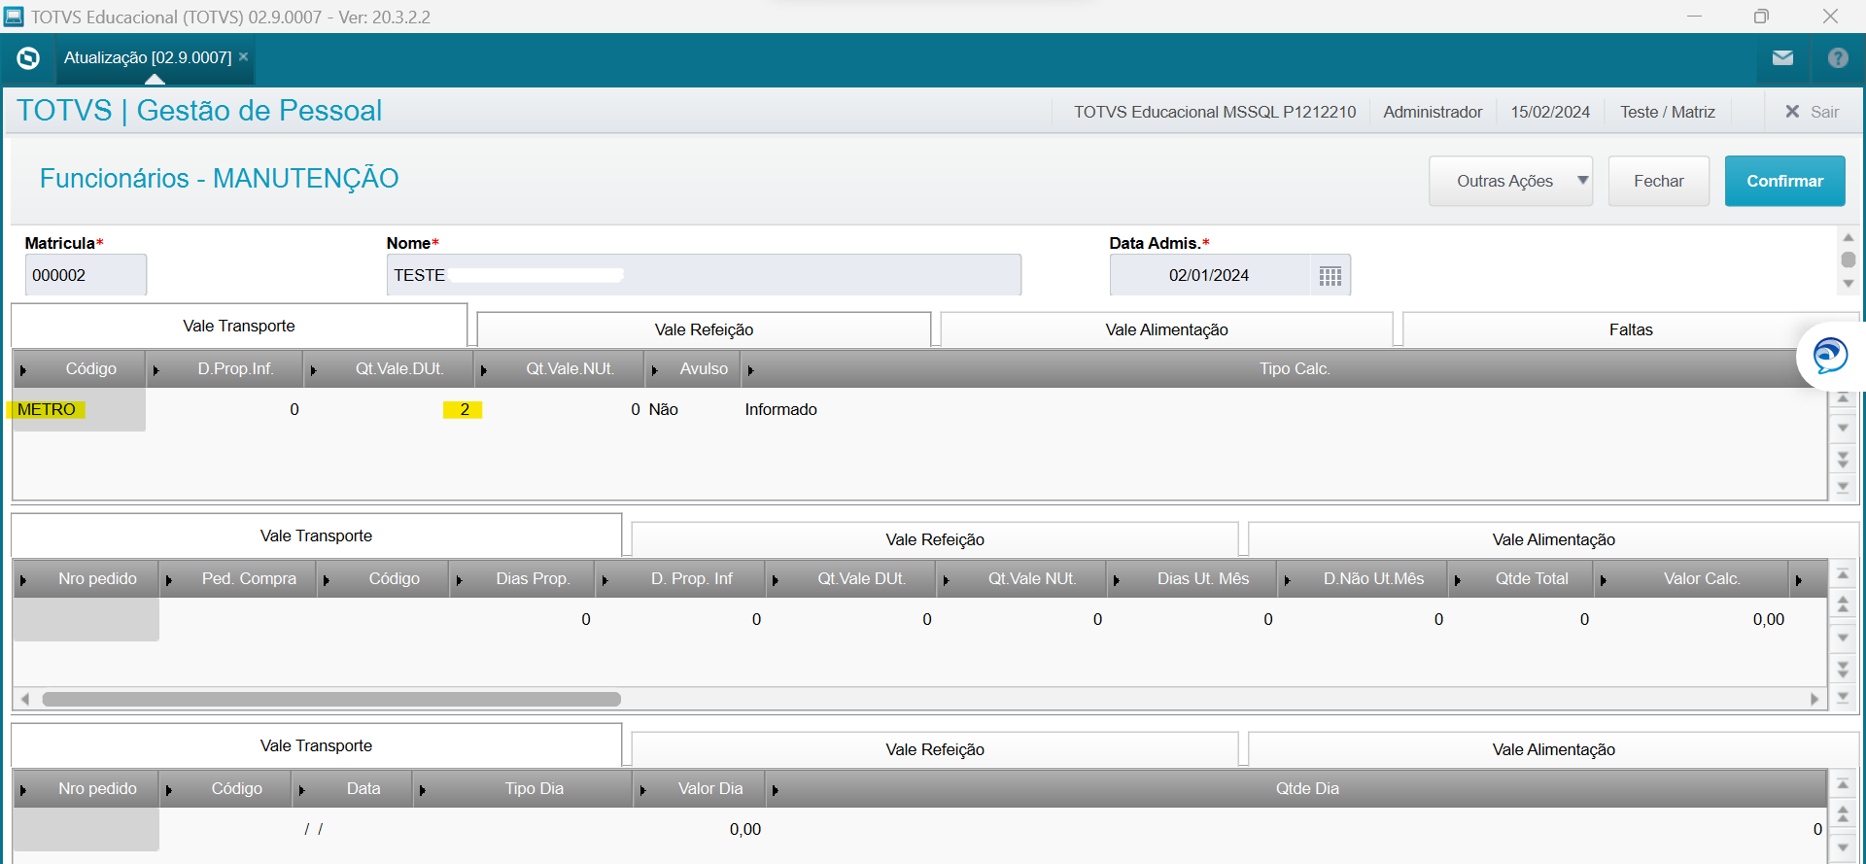Click the Sair exit icon
The width and height of the screenshot is (1866, 864).
tap(1792, 112)
